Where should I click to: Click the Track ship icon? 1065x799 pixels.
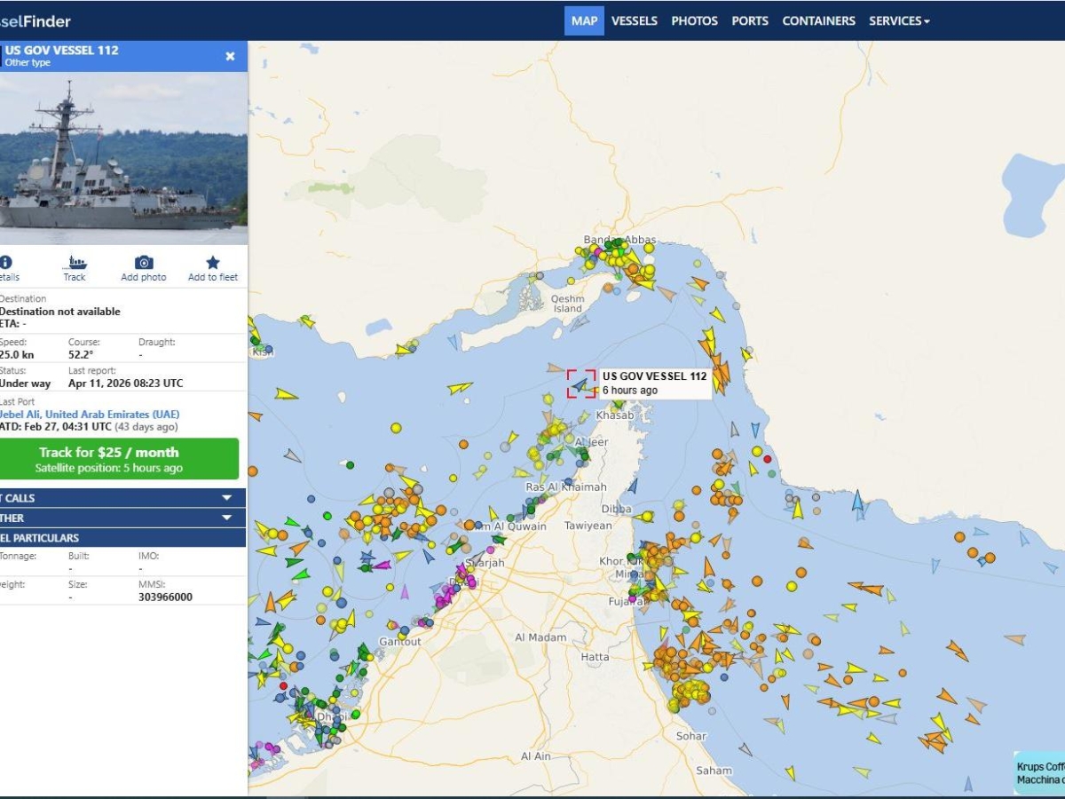pos(75,264)
